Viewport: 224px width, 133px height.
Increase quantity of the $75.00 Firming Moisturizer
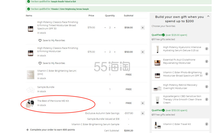point(115,52)
